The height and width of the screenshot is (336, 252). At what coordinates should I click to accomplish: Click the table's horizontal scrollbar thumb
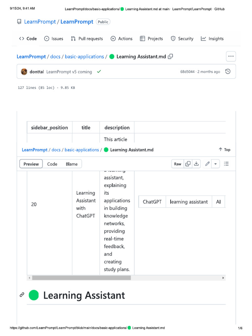(81, 278)
